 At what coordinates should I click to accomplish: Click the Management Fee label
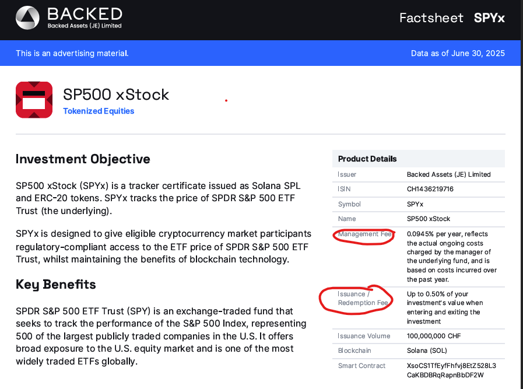pyautogui.click(x=364, y=234)
